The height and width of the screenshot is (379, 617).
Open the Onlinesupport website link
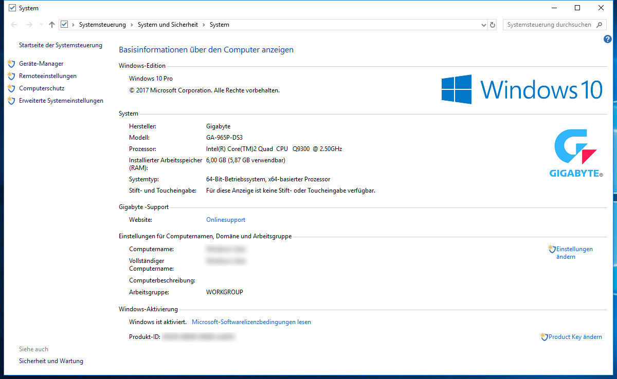coord(226,220)
